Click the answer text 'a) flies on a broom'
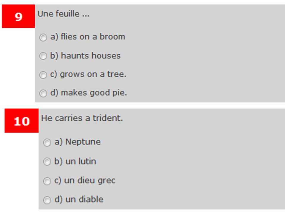This screenshot has height=214, width=285. point(88,37)
